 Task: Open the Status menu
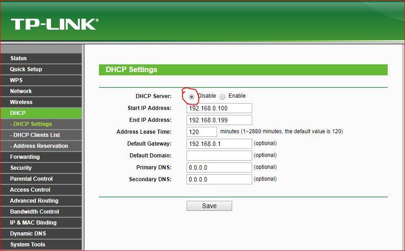[41, 58]
